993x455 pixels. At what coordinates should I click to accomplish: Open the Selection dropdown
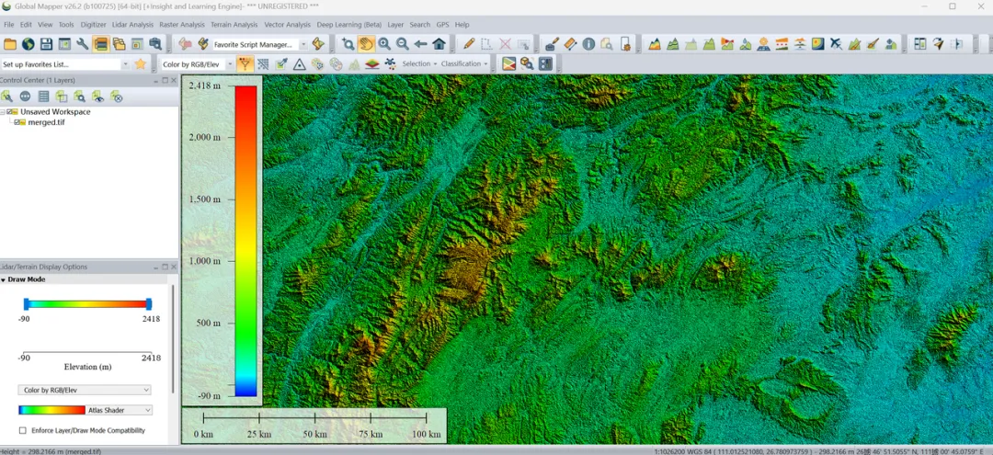(419, 64)
